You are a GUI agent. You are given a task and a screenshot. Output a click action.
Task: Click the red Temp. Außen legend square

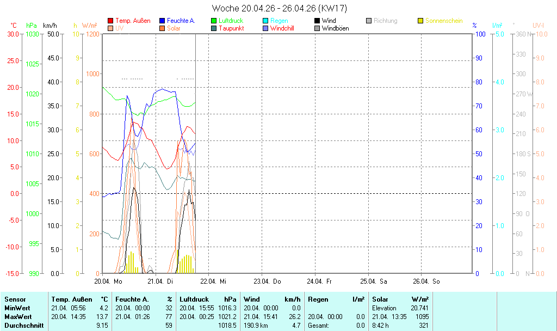[x=111, y=21]
